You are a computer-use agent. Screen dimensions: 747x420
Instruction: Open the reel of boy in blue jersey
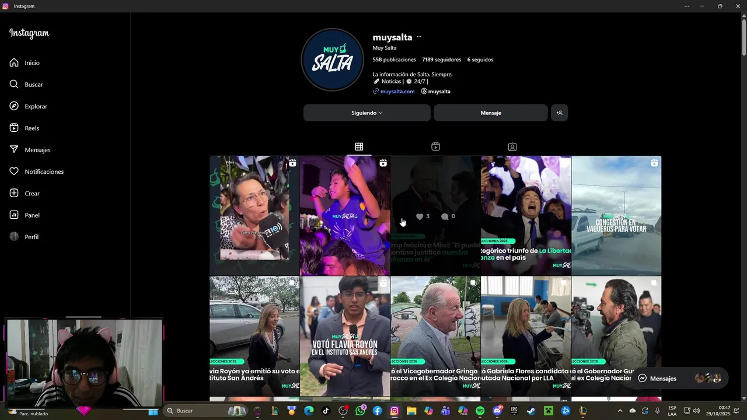pyautogui.click(x=345, y=215)
